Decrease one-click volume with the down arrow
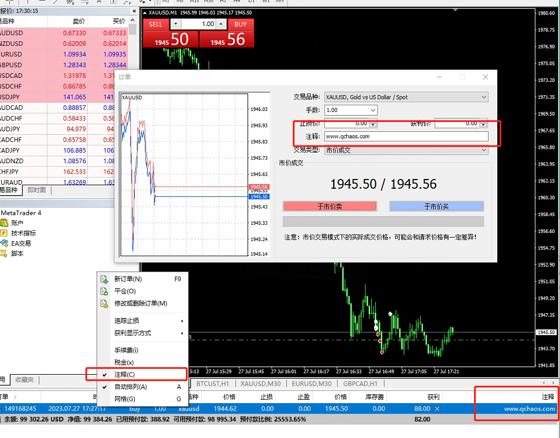This screenshot has width=560, height=438. [175, 24]
